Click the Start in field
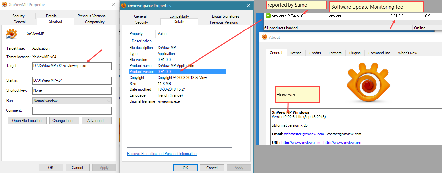 tap(72, 80)
